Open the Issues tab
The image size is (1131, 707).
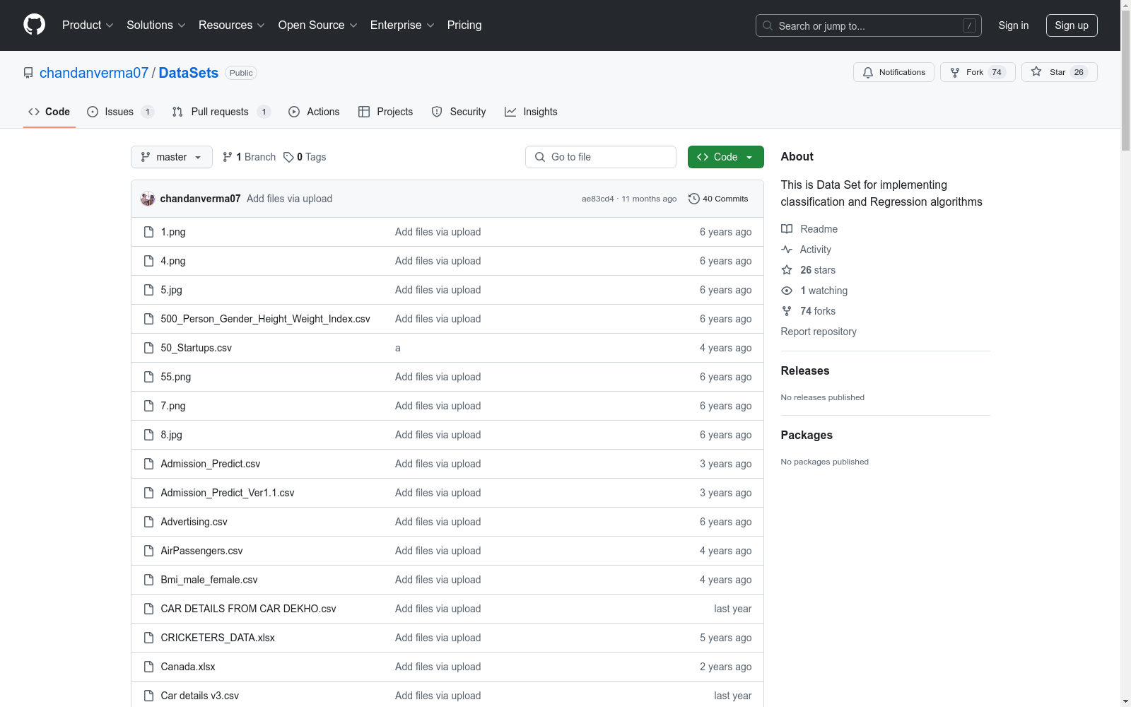[120, 112]
